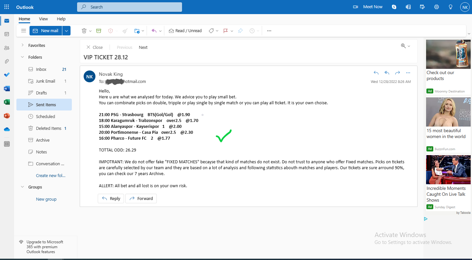472x260 pixels.
Task: Toggle the navigation pane hamburger button
Action: pos(23,30)
